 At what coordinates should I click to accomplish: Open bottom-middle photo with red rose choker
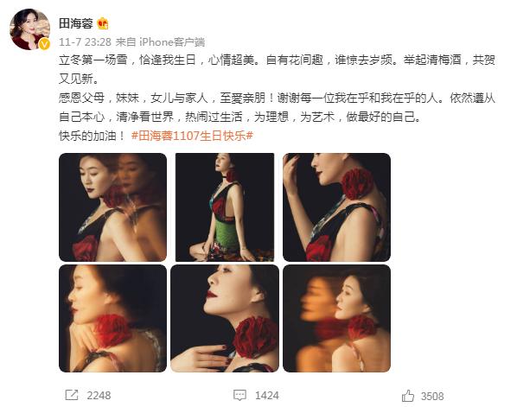click(225, 318)
